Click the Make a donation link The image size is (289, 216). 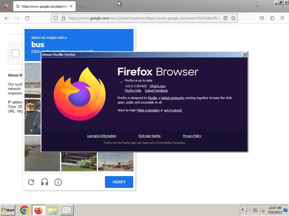pos(148,110)
